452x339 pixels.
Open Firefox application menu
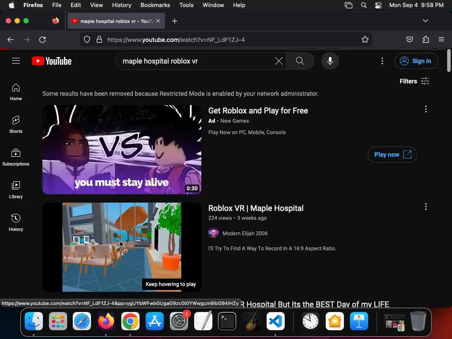point(441,39)
